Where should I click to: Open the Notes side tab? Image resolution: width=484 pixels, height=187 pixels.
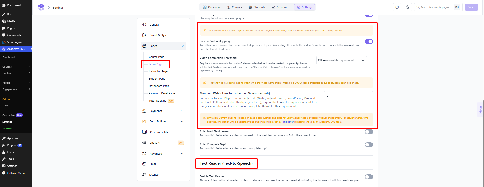[x=480, y=109]
